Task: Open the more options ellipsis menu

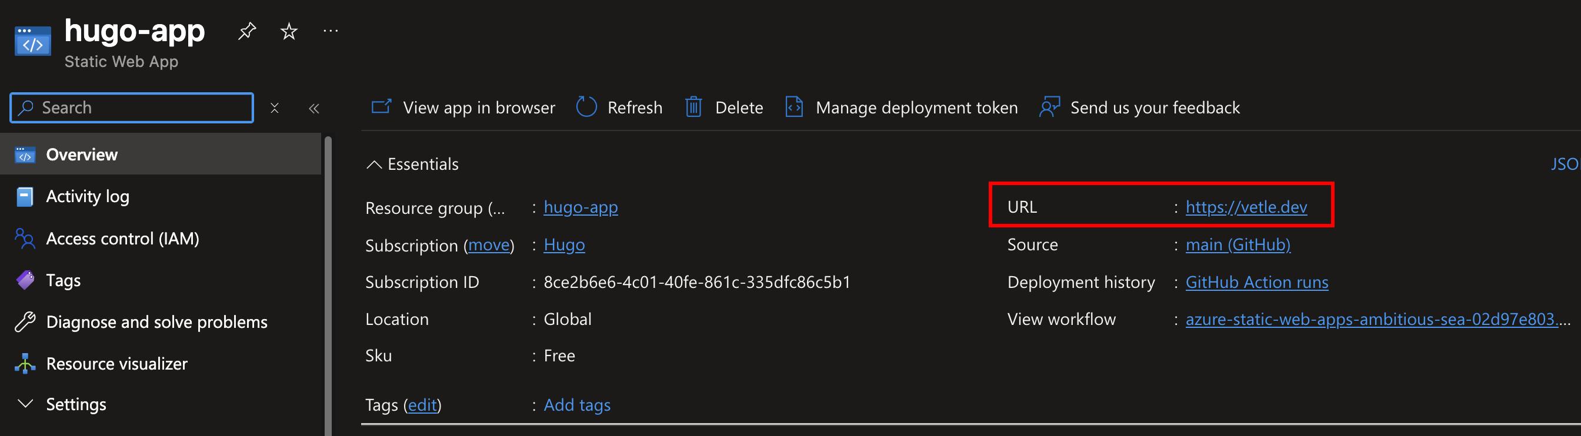Action: (330, 31)
